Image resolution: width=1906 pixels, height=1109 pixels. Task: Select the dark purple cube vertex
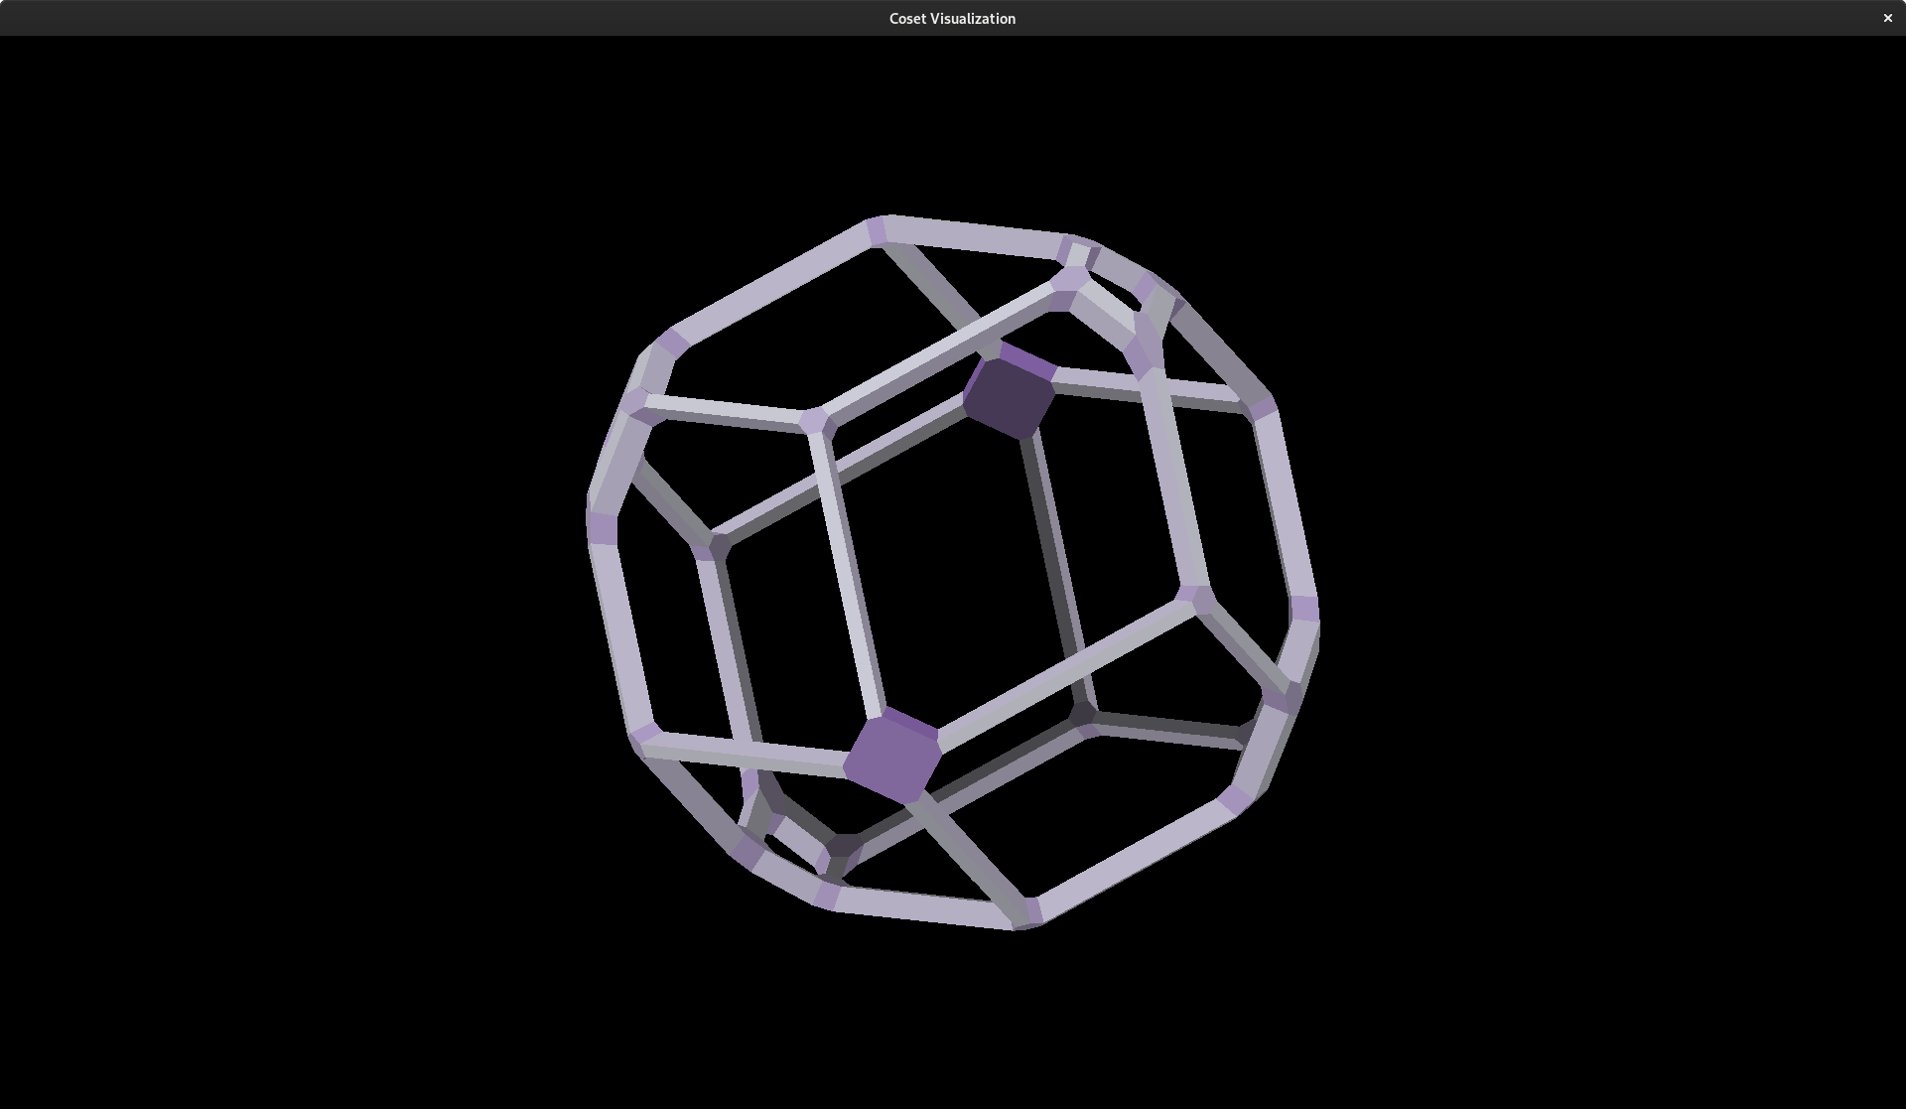1009,395
